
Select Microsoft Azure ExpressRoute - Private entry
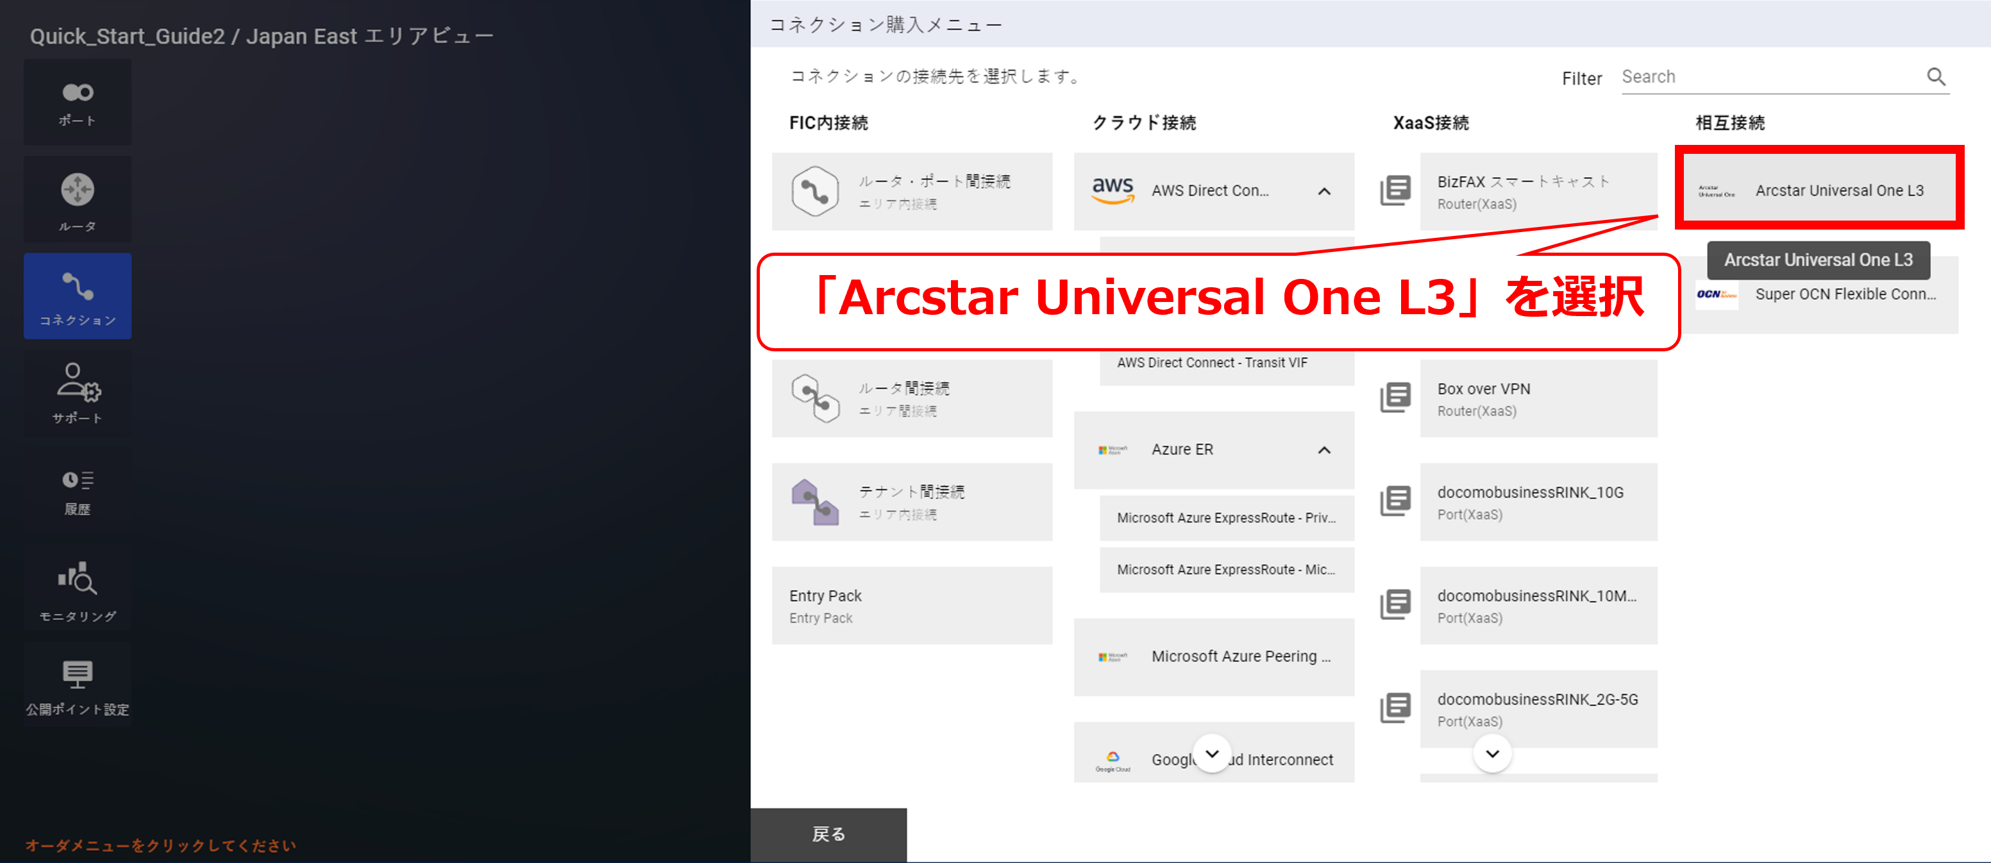coord(1226,517)
